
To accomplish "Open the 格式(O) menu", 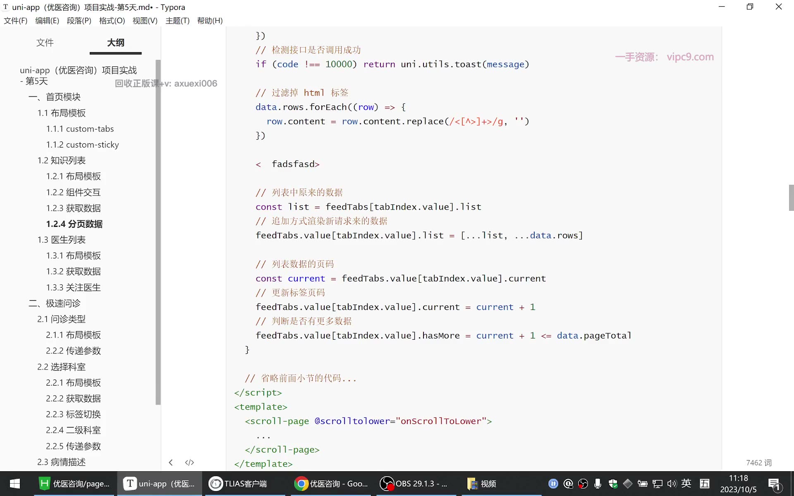I will coord(112,21).
